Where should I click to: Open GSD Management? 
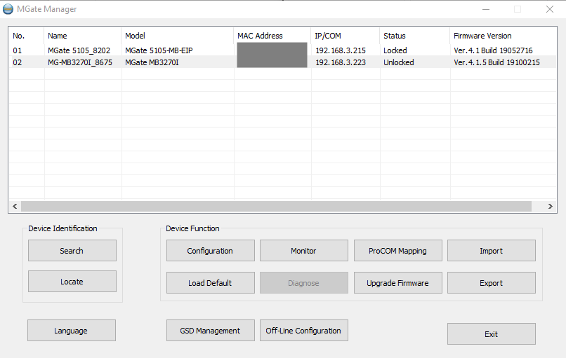tap(211, 331)
